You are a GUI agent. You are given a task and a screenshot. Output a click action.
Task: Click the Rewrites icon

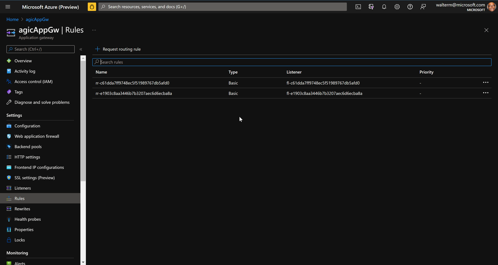click(x=9, y=209)
